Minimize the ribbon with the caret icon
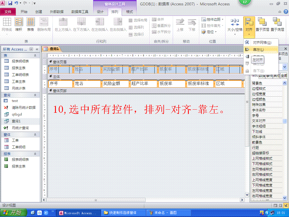Image resolution: width=289 pixels, height=217 pixels. point(280,12)
